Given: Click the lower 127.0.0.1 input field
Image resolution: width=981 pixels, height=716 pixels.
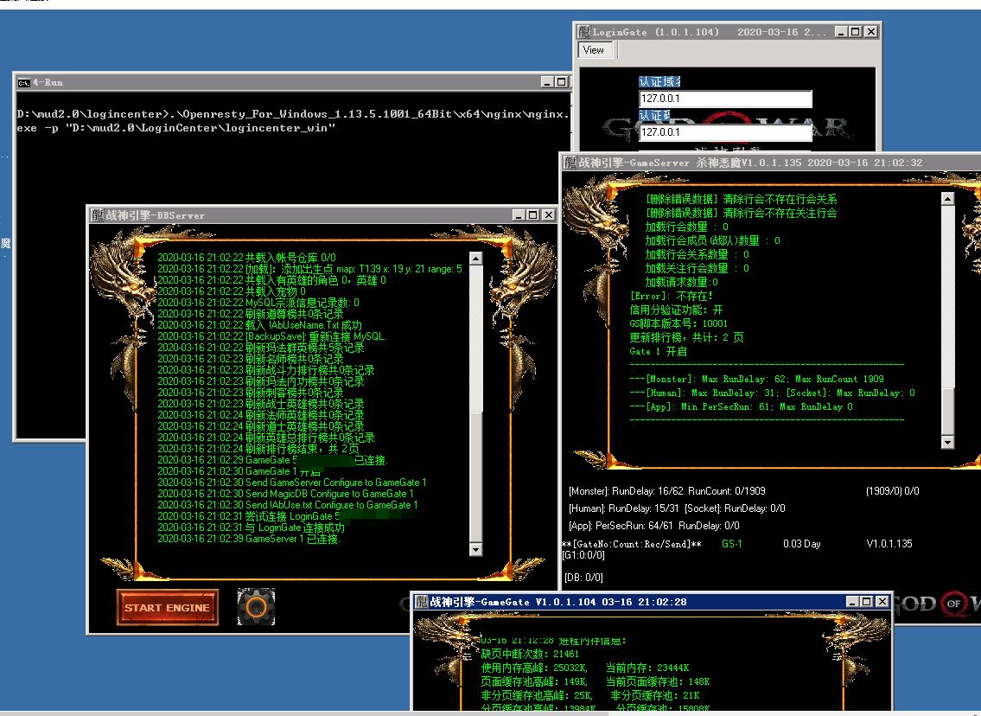Looking at the screenshot, I should coord(724,133).
